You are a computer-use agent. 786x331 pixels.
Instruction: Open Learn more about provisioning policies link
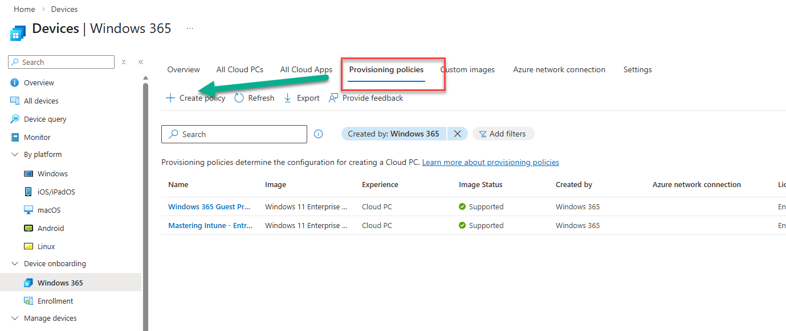pyautogui.click(x=490, y=162)
